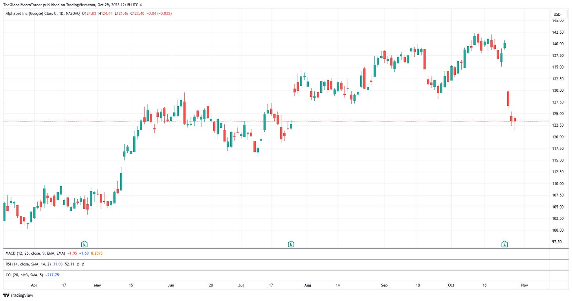
Task: Click the 100.00 price axis label
Action: coord(558,230)
